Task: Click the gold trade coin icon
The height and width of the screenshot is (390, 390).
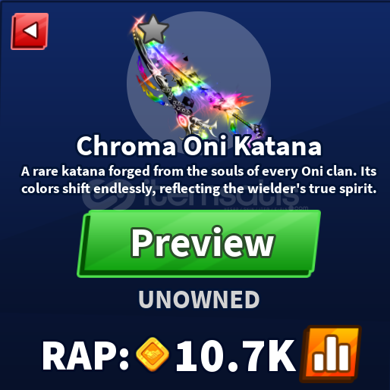Action: (153, 354)
